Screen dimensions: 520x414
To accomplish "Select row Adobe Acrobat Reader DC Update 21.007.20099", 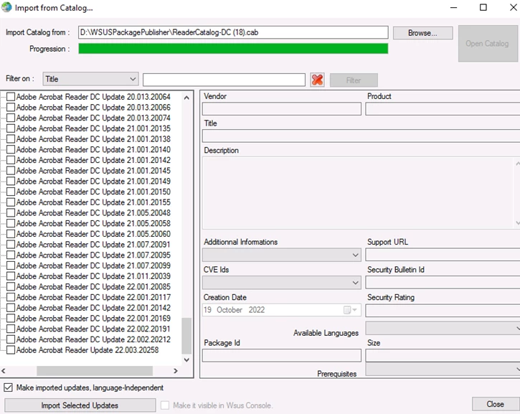I will tap(93, 265).
